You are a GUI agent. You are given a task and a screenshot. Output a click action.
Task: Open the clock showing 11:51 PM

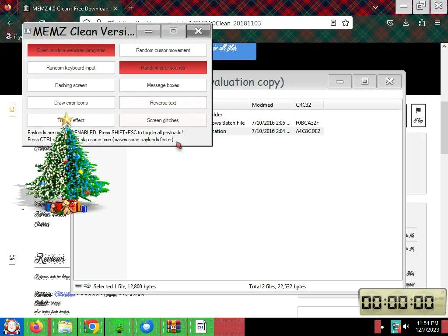(427, 326)
